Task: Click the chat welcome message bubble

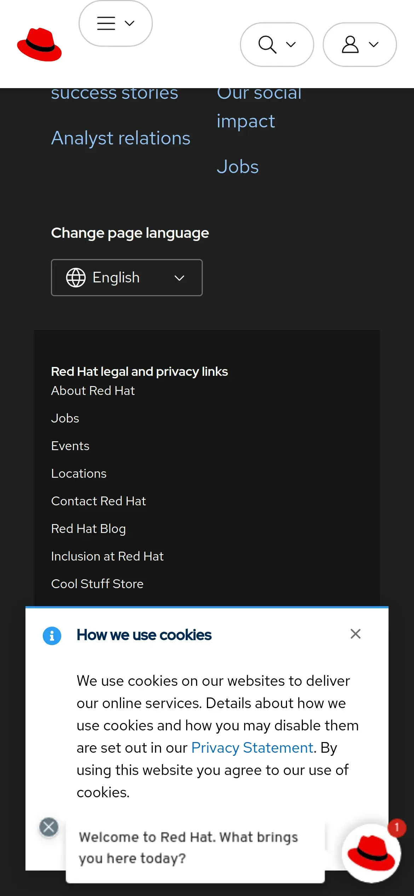Action: pyautogui.click(x=195, y=848)
